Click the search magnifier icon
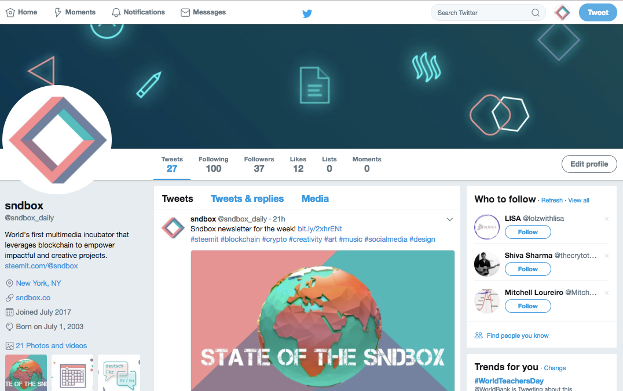The width and height of the screenshot is (623, 391). [x=536, y=13]
